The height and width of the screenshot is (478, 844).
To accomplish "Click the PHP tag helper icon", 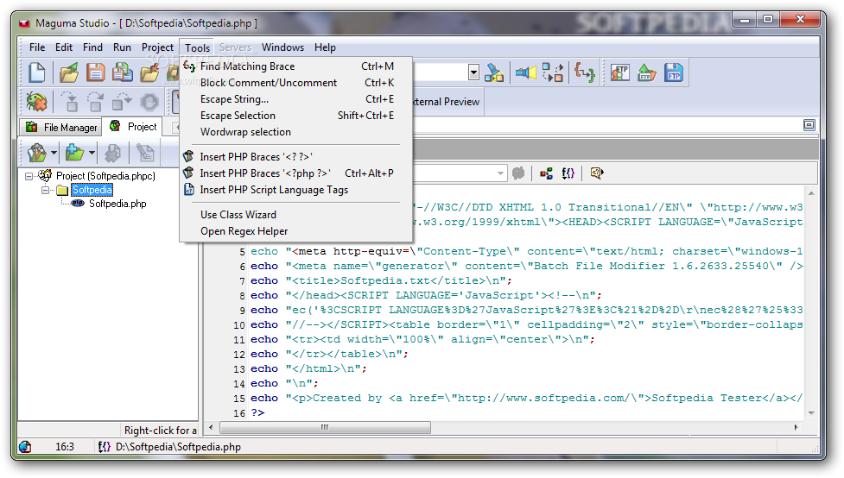I will (596, 173).
